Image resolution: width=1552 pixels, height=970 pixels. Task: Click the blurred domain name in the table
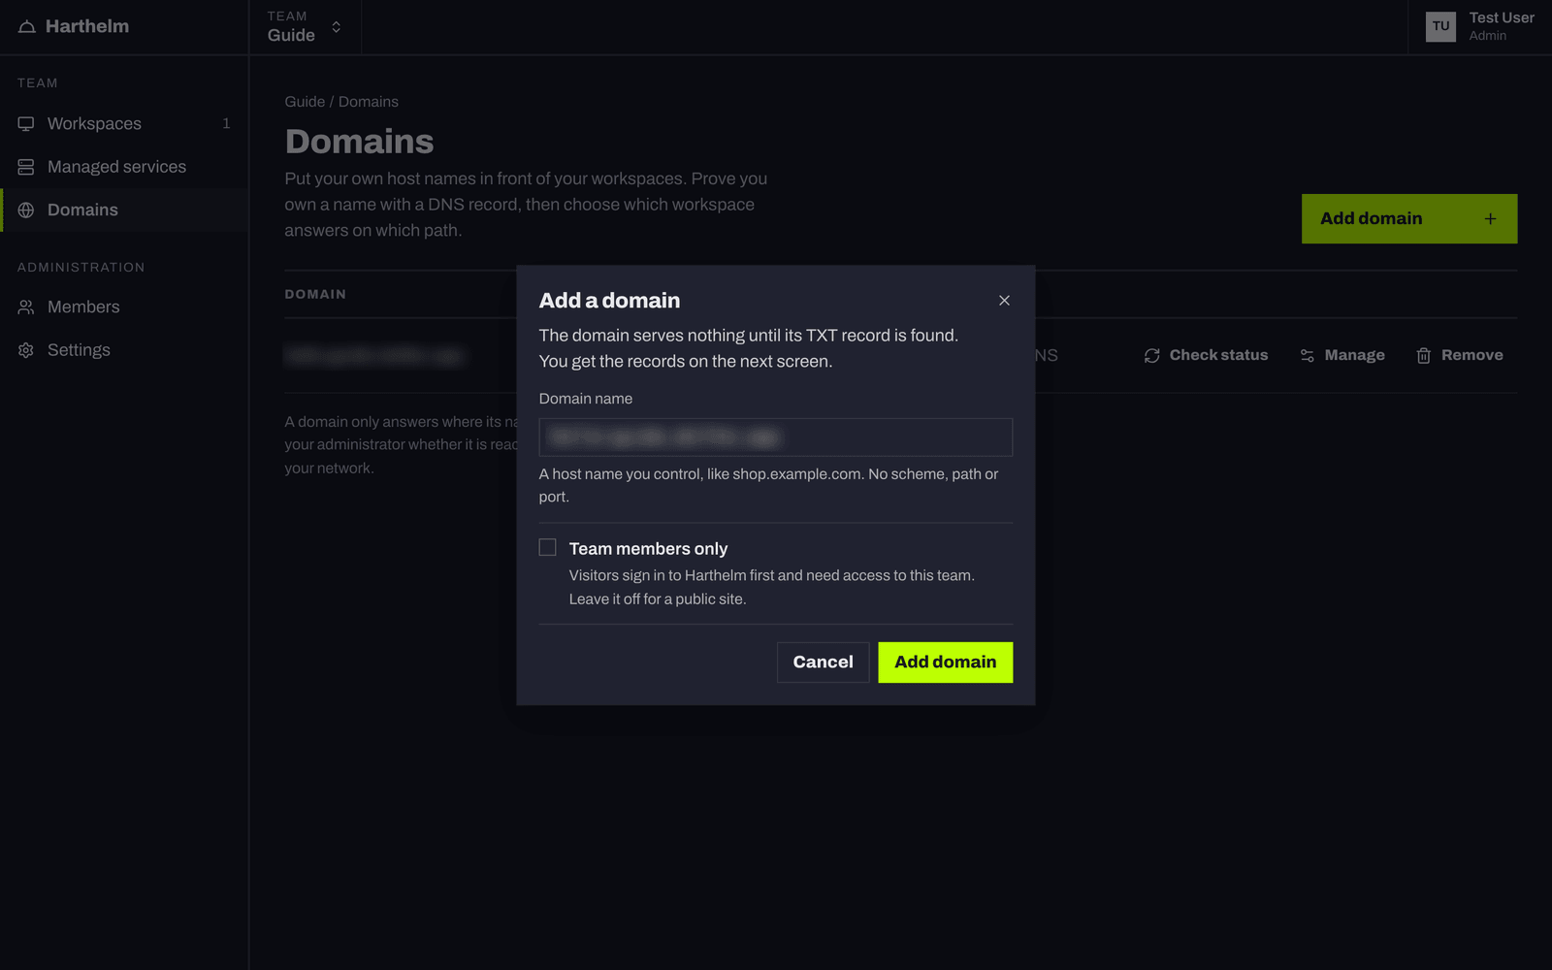click(373, 356)
